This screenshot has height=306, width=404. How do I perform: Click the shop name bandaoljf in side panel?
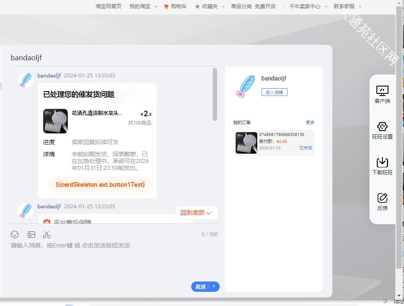click(x=274, y=78)
